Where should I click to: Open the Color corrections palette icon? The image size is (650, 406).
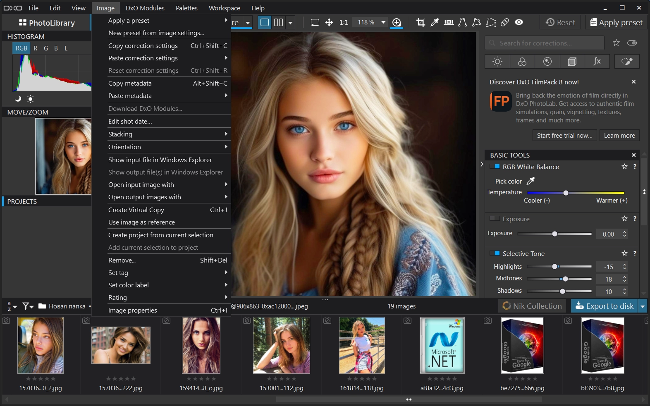pyautogui.click(x=522, y=62)
